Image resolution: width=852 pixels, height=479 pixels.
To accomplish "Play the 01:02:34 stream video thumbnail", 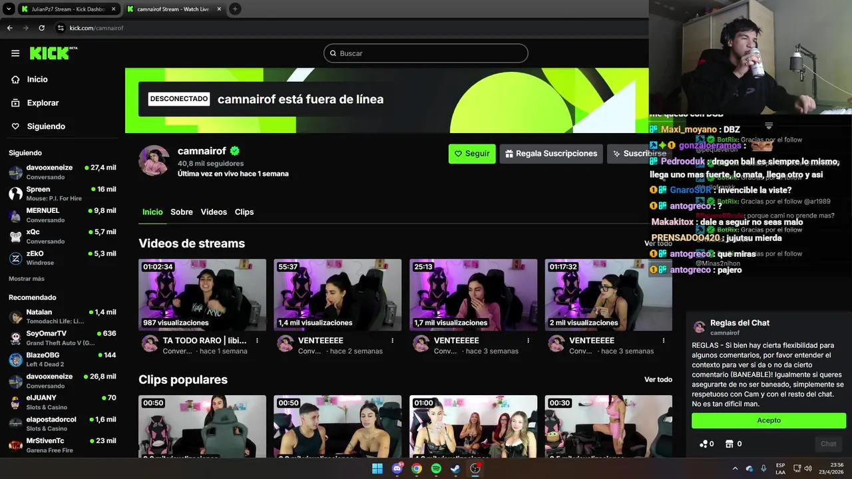I will 202,295.
